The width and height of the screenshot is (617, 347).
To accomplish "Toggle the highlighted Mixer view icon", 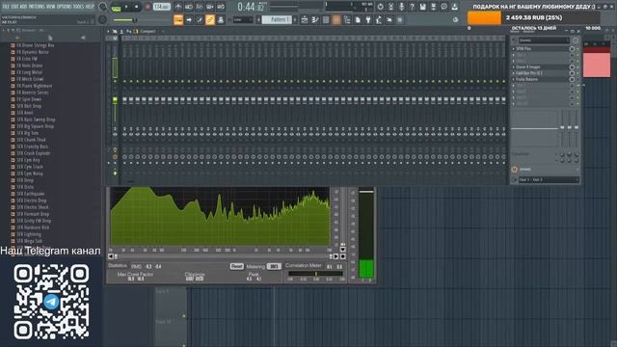I will [x=336, y=19].
